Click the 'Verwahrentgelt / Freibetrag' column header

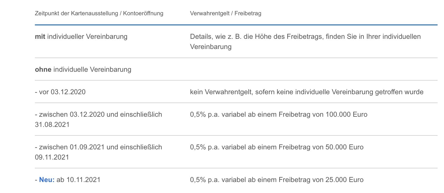coord(225,13)
